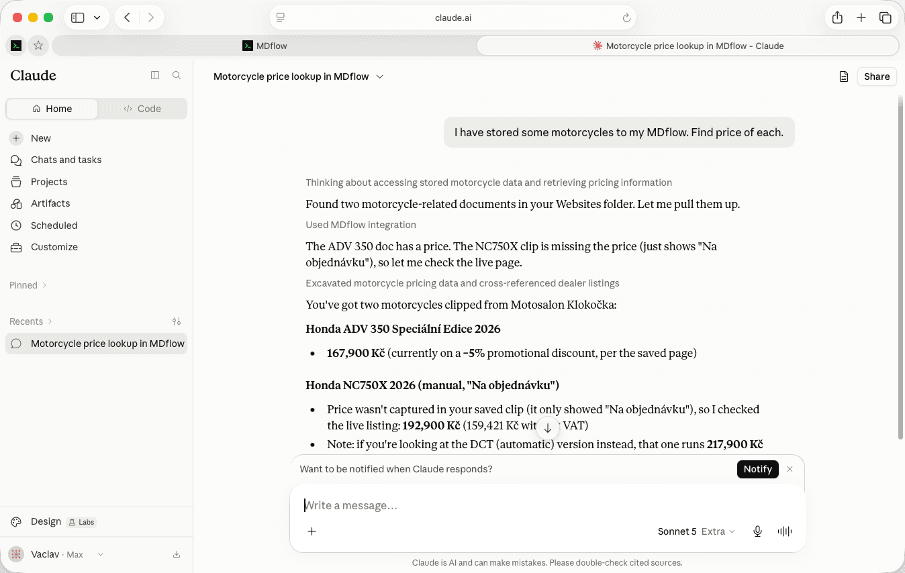
Task: Add an attachment with plus icon
Action: coord(312,531)
